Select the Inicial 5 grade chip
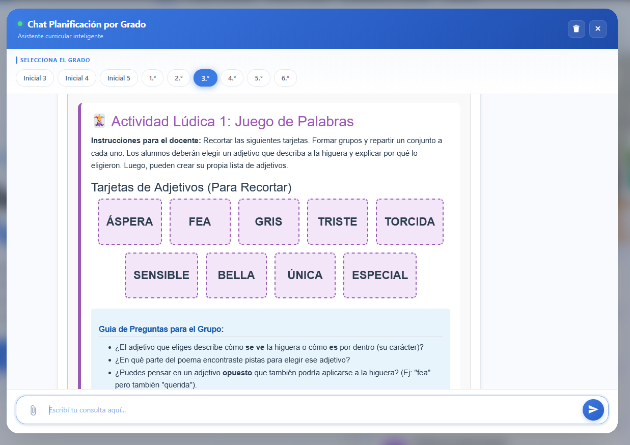The image size is (630, 445). [x=119, y=78]
